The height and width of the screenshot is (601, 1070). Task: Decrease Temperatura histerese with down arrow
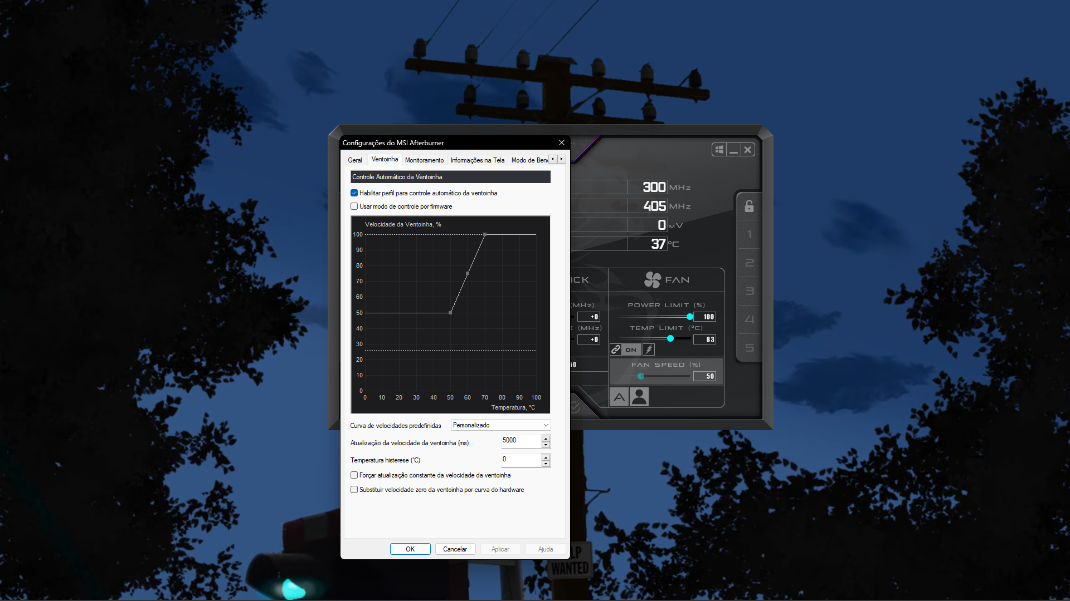click(x=546, y=464)
